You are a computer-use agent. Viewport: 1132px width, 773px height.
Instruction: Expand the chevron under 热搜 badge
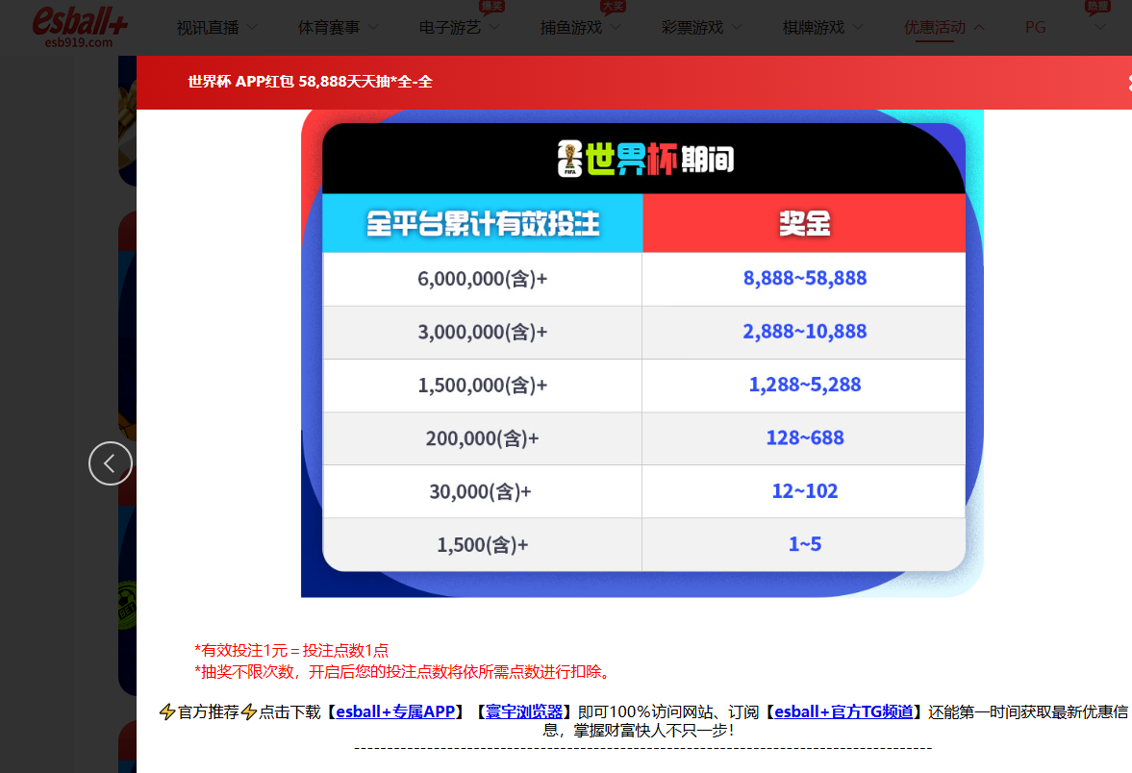click(1100, 28)
